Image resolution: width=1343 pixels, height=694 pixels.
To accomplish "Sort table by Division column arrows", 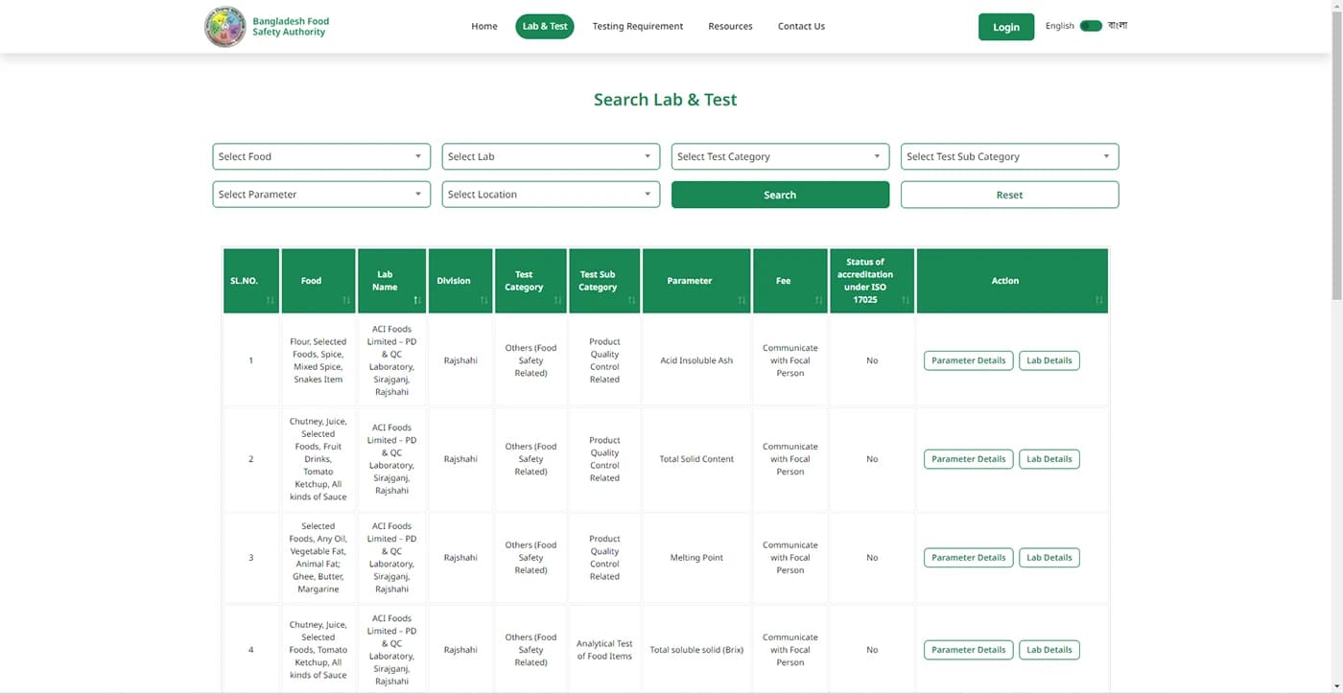I will pyautogui.click(x=483, y=301).
